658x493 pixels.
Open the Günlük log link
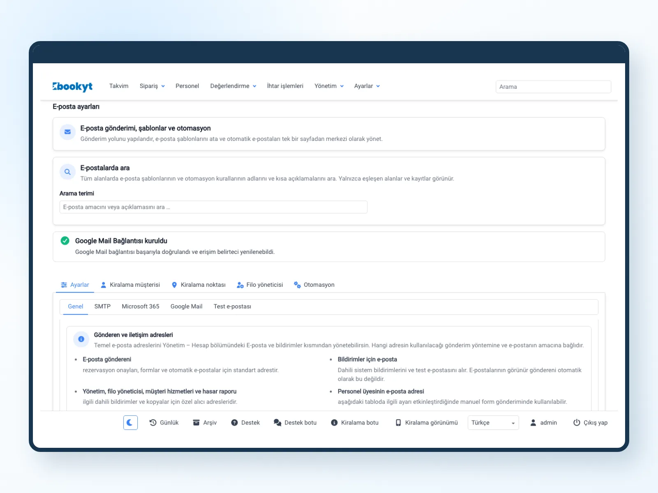(x=164, y=422)
